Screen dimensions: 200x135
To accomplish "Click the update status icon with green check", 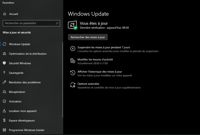I will [x=73, y=25].
